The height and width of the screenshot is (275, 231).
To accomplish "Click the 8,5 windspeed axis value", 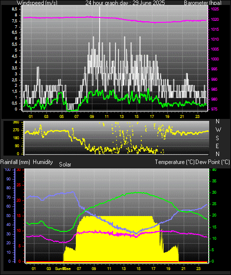I will click(x=14, y=9).
